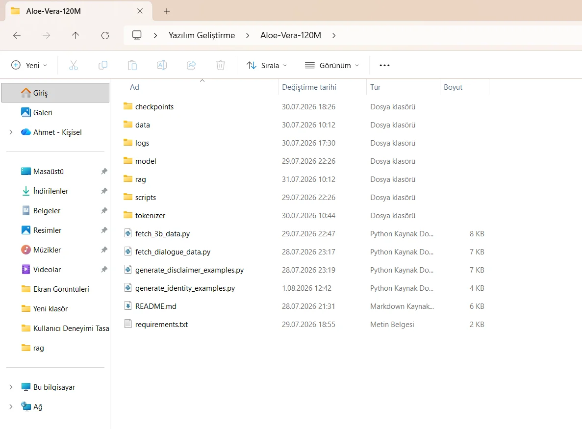Open more options ellipsis menu

click(x=384, y=65)
